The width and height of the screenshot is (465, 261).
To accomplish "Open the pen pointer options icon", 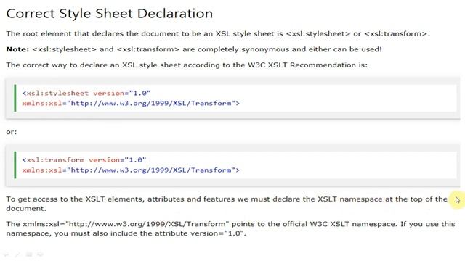I will click(x=17, y=254).
